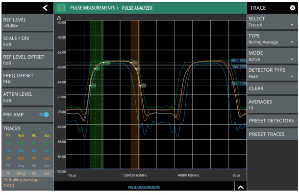
Task: Click Preset Traces
Action: 273,134
